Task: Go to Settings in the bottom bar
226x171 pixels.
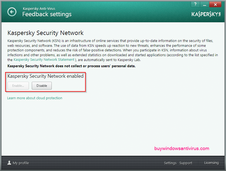Action: pyautogui.click(x=170, y=163)
